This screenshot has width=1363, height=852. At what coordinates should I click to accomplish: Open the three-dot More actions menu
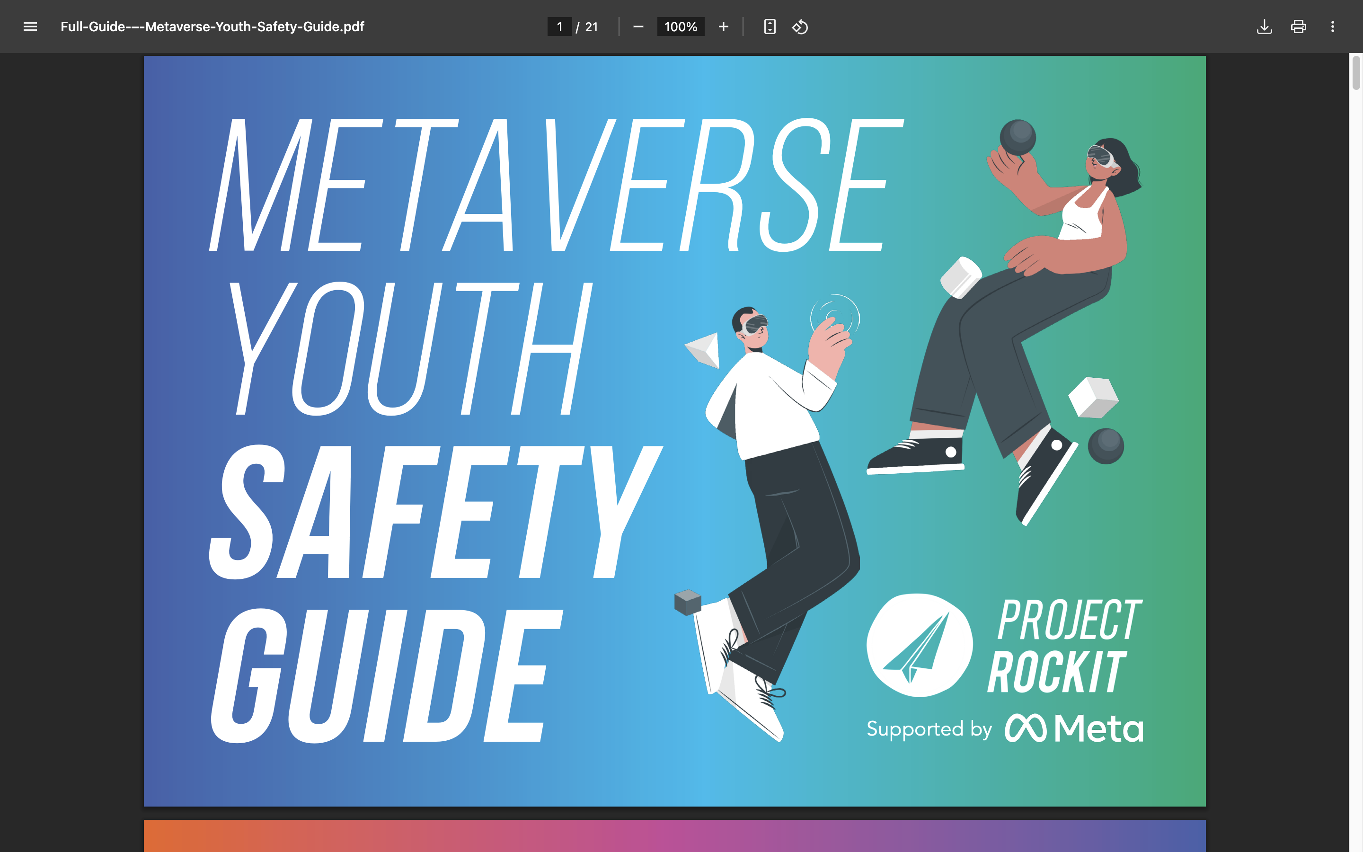[1332, 27]
